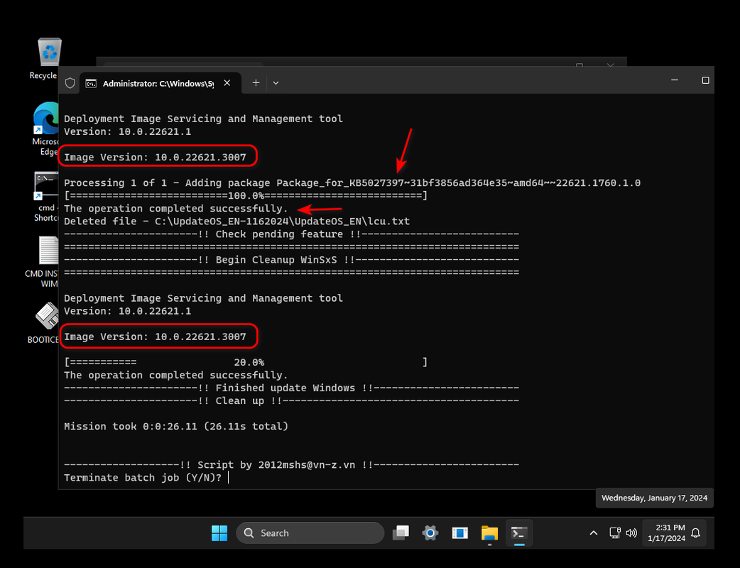Open Task View from taskbar
740x568 pixels.
coord(401,533)
